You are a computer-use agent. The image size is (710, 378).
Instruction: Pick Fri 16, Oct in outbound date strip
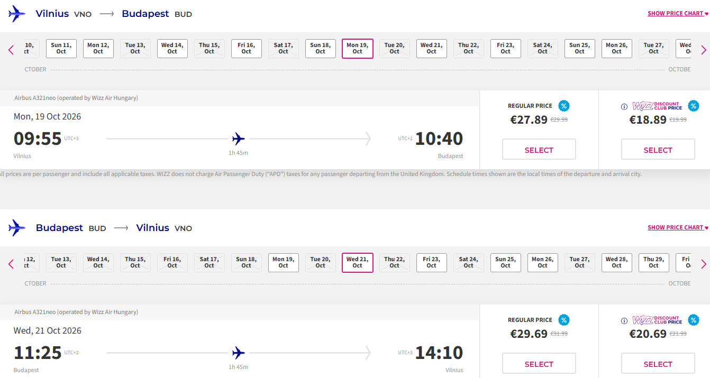pos(246,49)
